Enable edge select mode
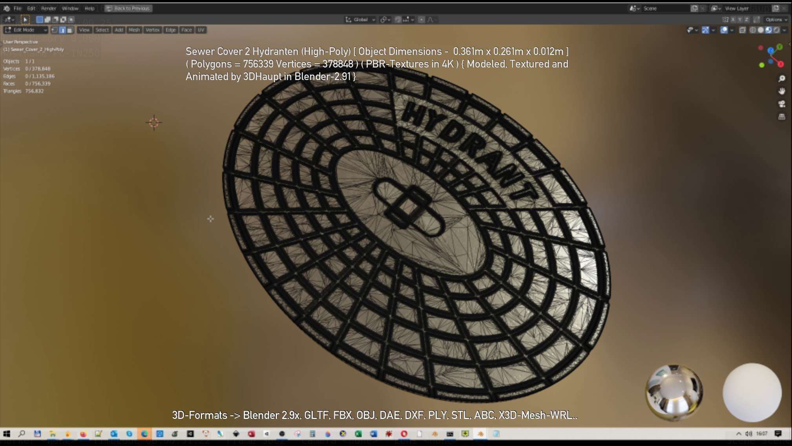The image size is (792, 446). click(x=62, y=30)
